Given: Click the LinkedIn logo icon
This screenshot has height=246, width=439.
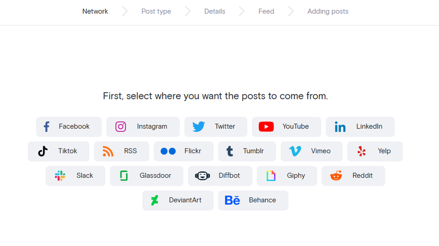Looking at the screenshot, I should [x=340, y=127].
